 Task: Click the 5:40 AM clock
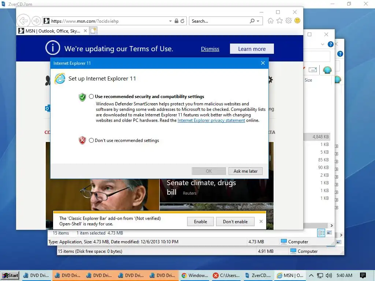click(344, 276)
